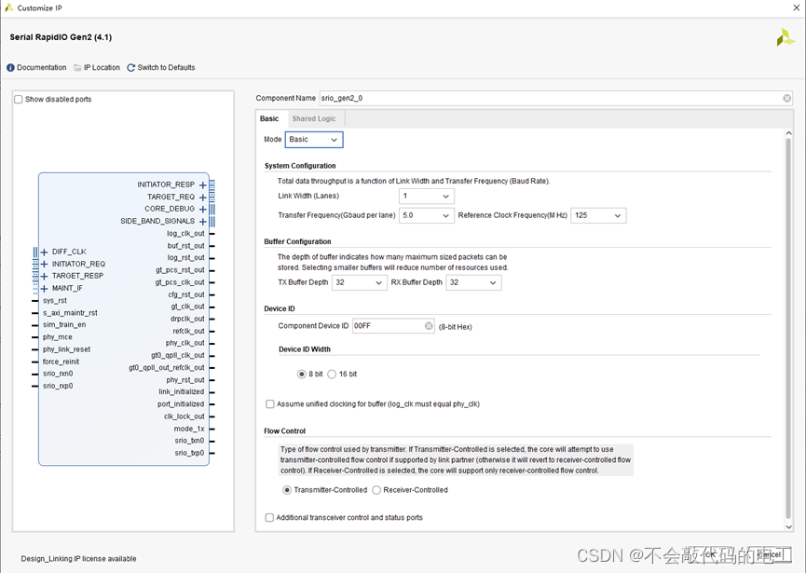The height and width of the screenshot is (573, 806).
Task: Expand the DIFF_CLK port plus icon
Action: coord(44,252)
